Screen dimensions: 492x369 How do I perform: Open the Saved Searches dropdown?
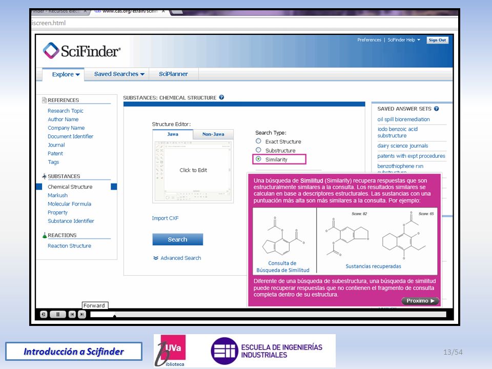[x=119, y=74]
